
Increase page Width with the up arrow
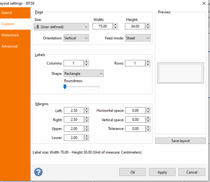click(x=115, y=25)
